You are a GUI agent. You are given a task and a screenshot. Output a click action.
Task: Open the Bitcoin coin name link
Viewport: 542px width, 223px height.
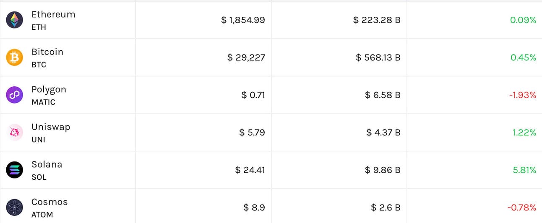47,52
